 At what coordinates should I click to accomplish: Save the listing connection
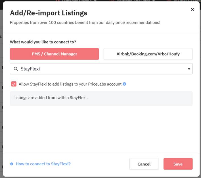click(x=178, y=164)
